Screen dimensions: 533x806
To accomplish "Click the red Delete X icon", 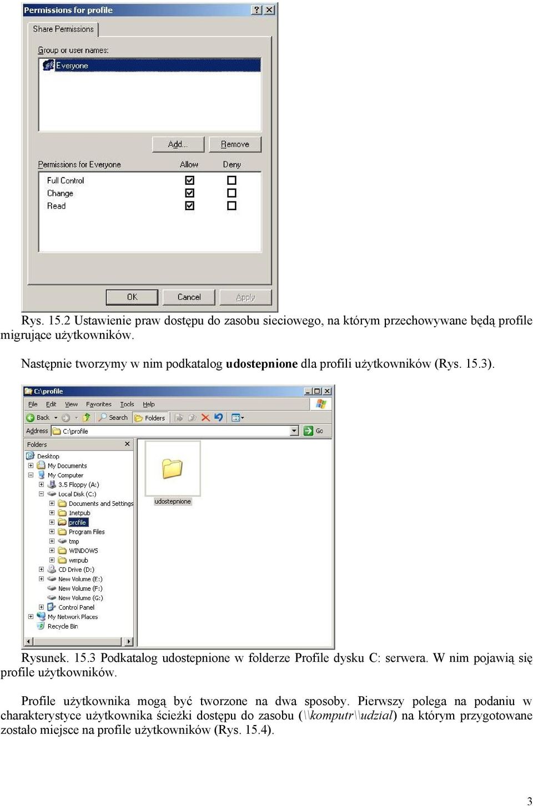I will coord(205,418).
